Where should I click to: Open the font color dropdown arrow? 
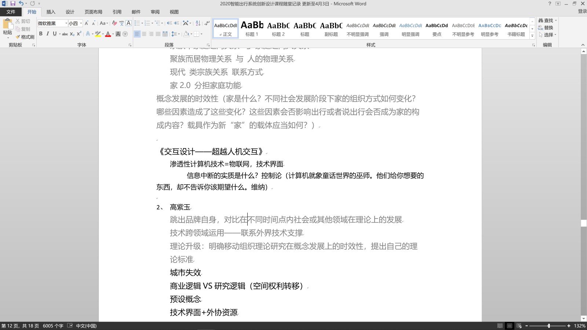(x=113, y=34)
